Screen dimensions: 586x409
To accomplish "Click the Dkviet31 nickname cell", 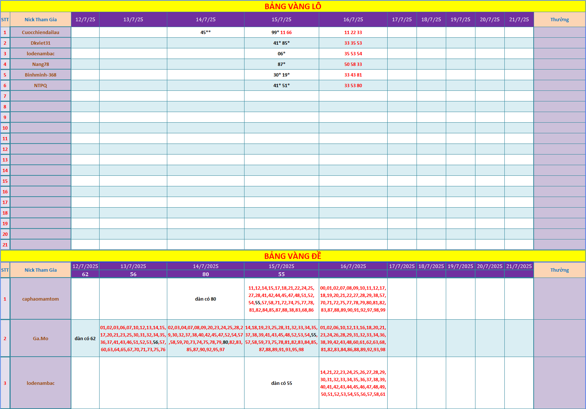I will 41,43.
